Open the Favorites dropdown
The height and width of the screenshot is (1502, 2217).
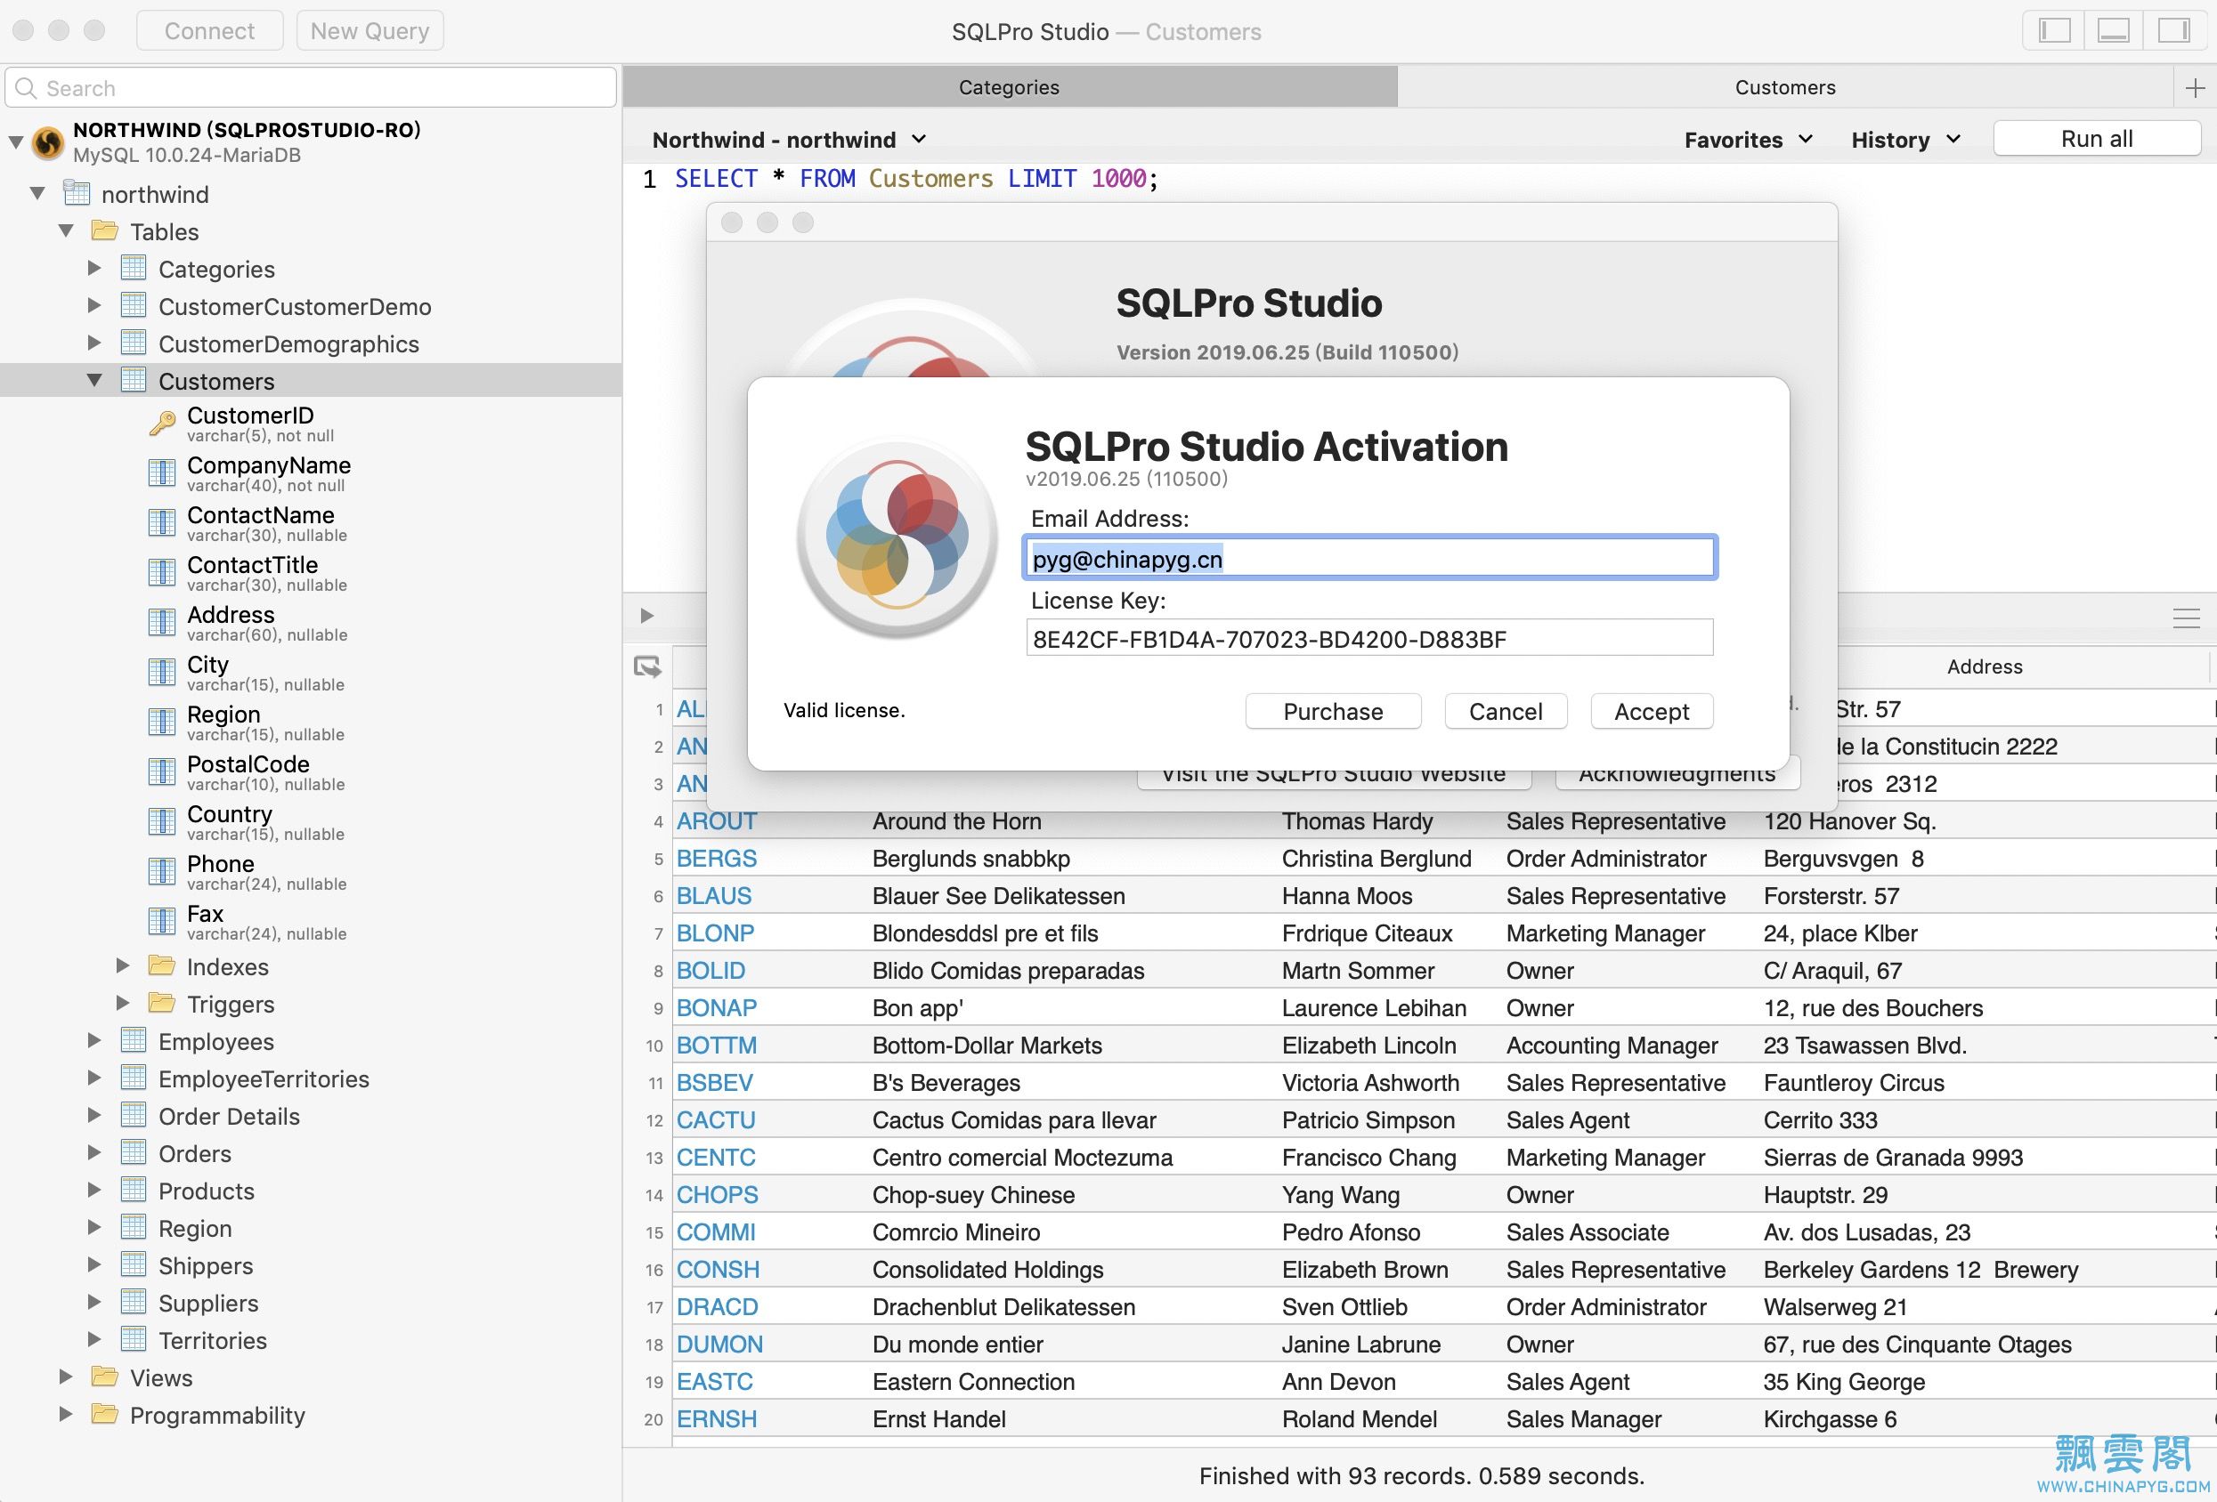[1749, 139]
